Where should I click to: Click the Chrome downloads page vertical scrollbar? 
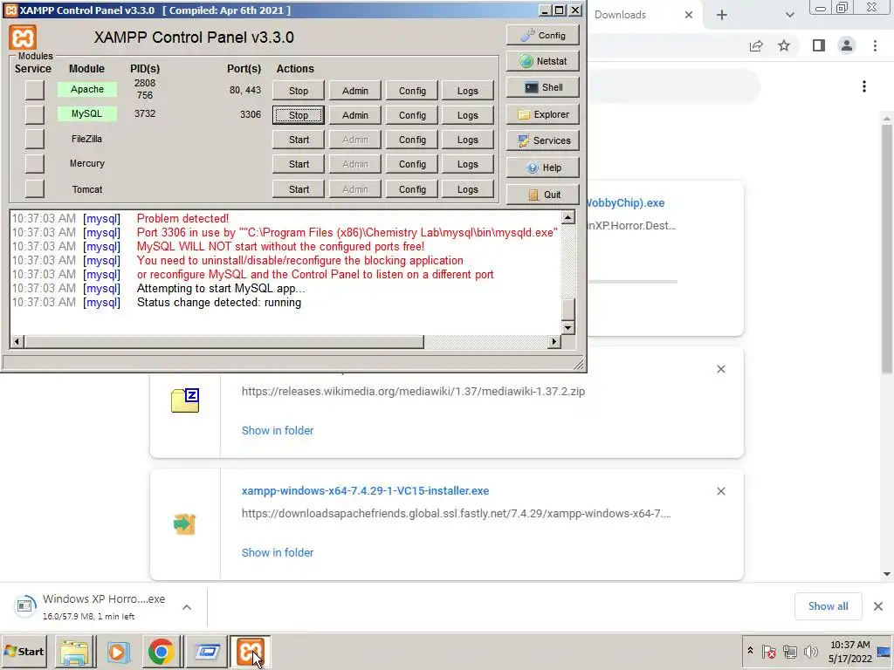[x=887, y=250]
